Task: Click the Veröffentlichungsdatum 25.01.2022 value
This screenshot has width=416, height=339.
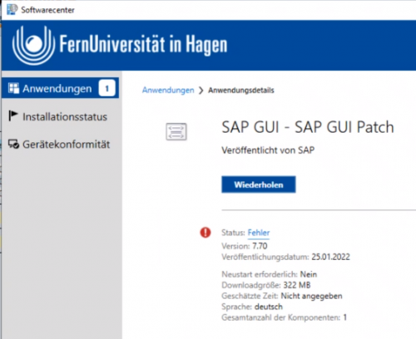Action: click(x=330, y=257)
